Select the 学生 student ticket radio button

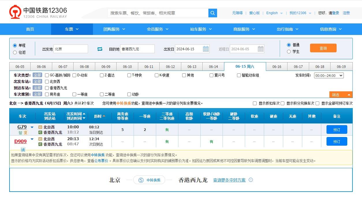tap(289, 51)
